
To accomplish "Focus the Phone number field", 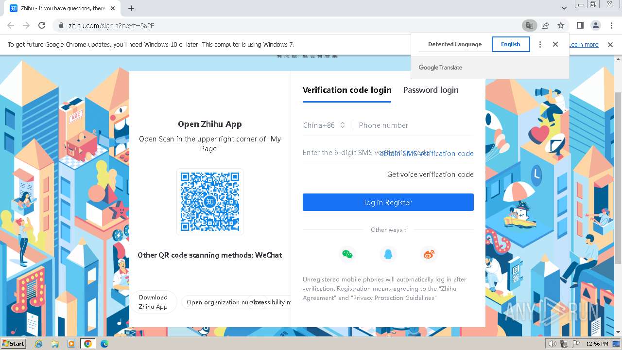I will pos(416,125).
